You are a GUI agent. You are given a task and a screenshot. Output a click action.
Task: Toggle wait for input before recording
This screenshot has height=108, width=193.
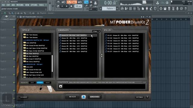click(64, 2)
